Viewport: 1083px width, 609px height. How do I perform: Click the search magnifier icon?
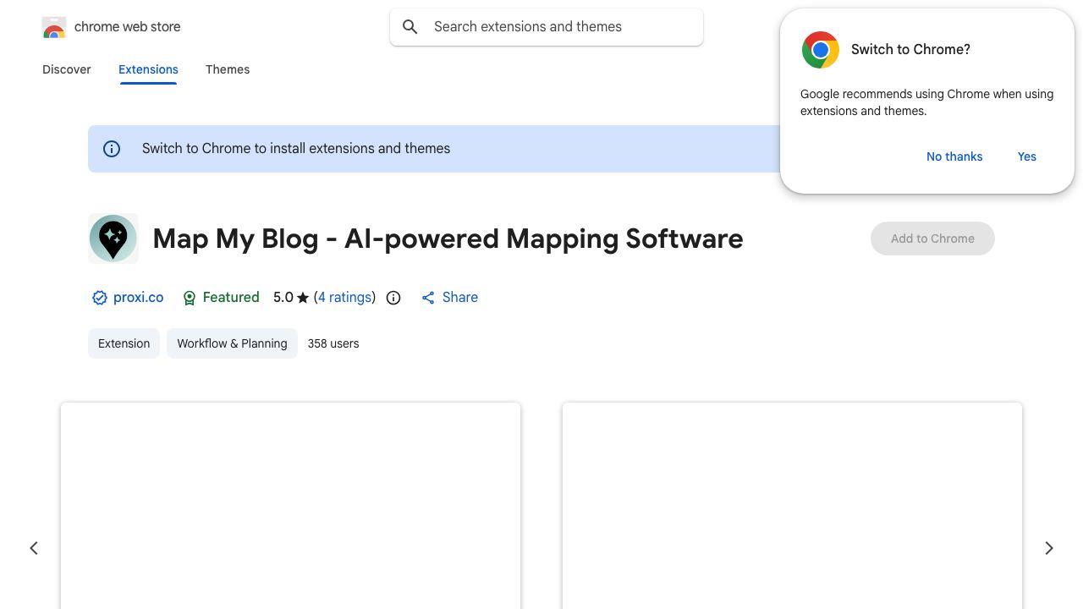410,27
